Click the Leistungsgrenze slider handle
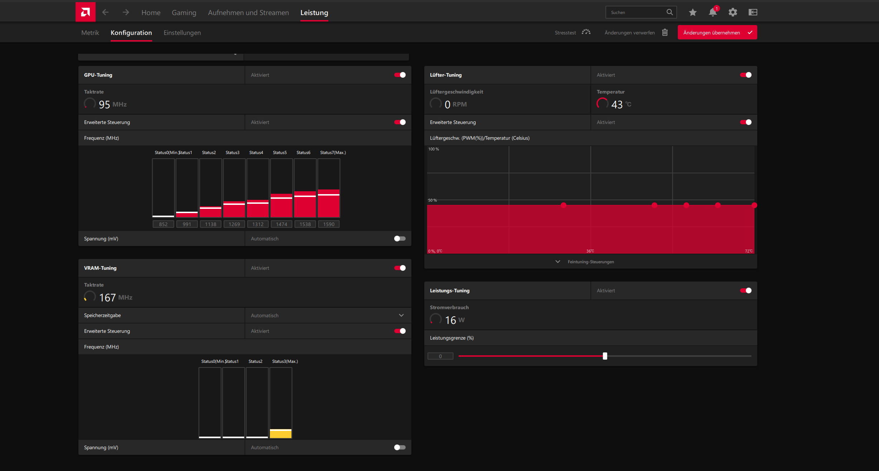The width and height of the screenshot is (879, 471). pyautogui.click(x=605, y=356)
